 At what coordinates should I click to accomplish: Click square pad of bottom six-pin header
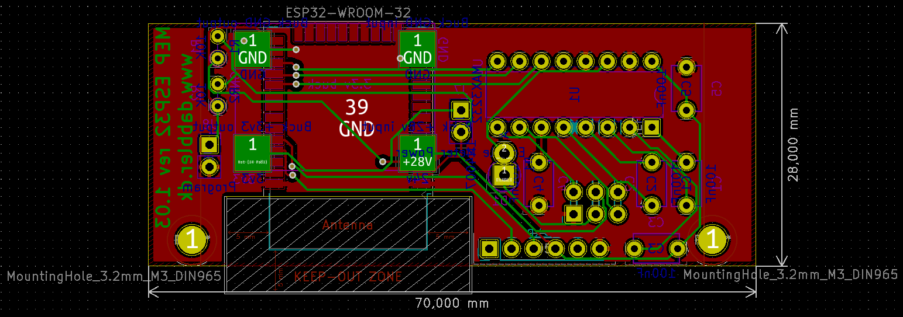coord(489,249)
